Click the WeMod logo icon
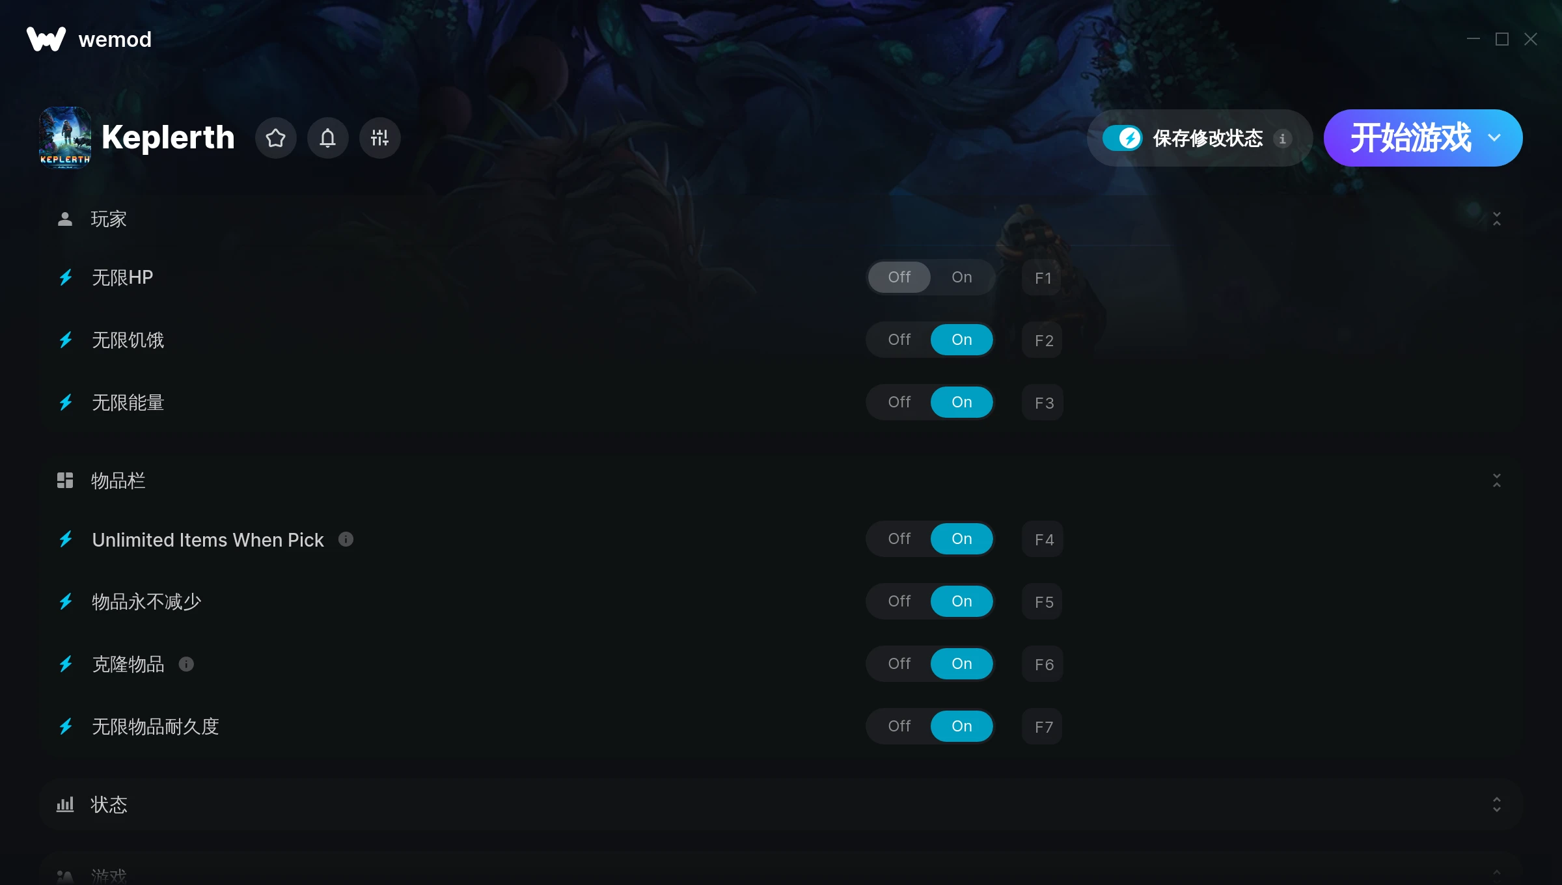Screen dimensions: 1562x885 [46, 39]
